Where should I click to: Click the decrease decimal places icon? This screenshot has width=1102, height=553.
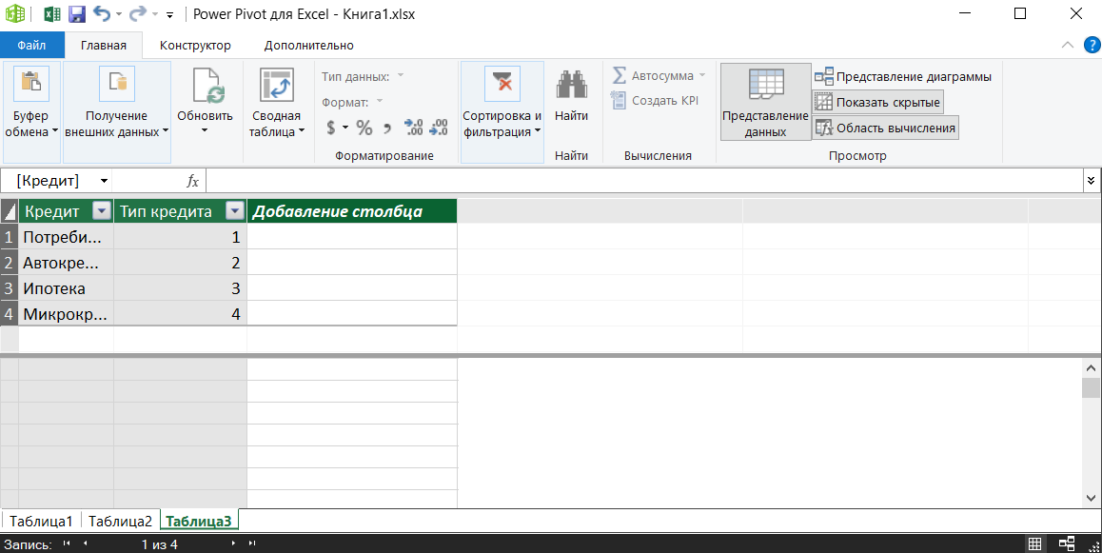click(x=437, y=125)
